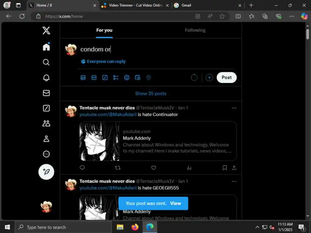Open Communities people icon
The height and width of the screenshot is (233, 311).
tap(46, 123)
